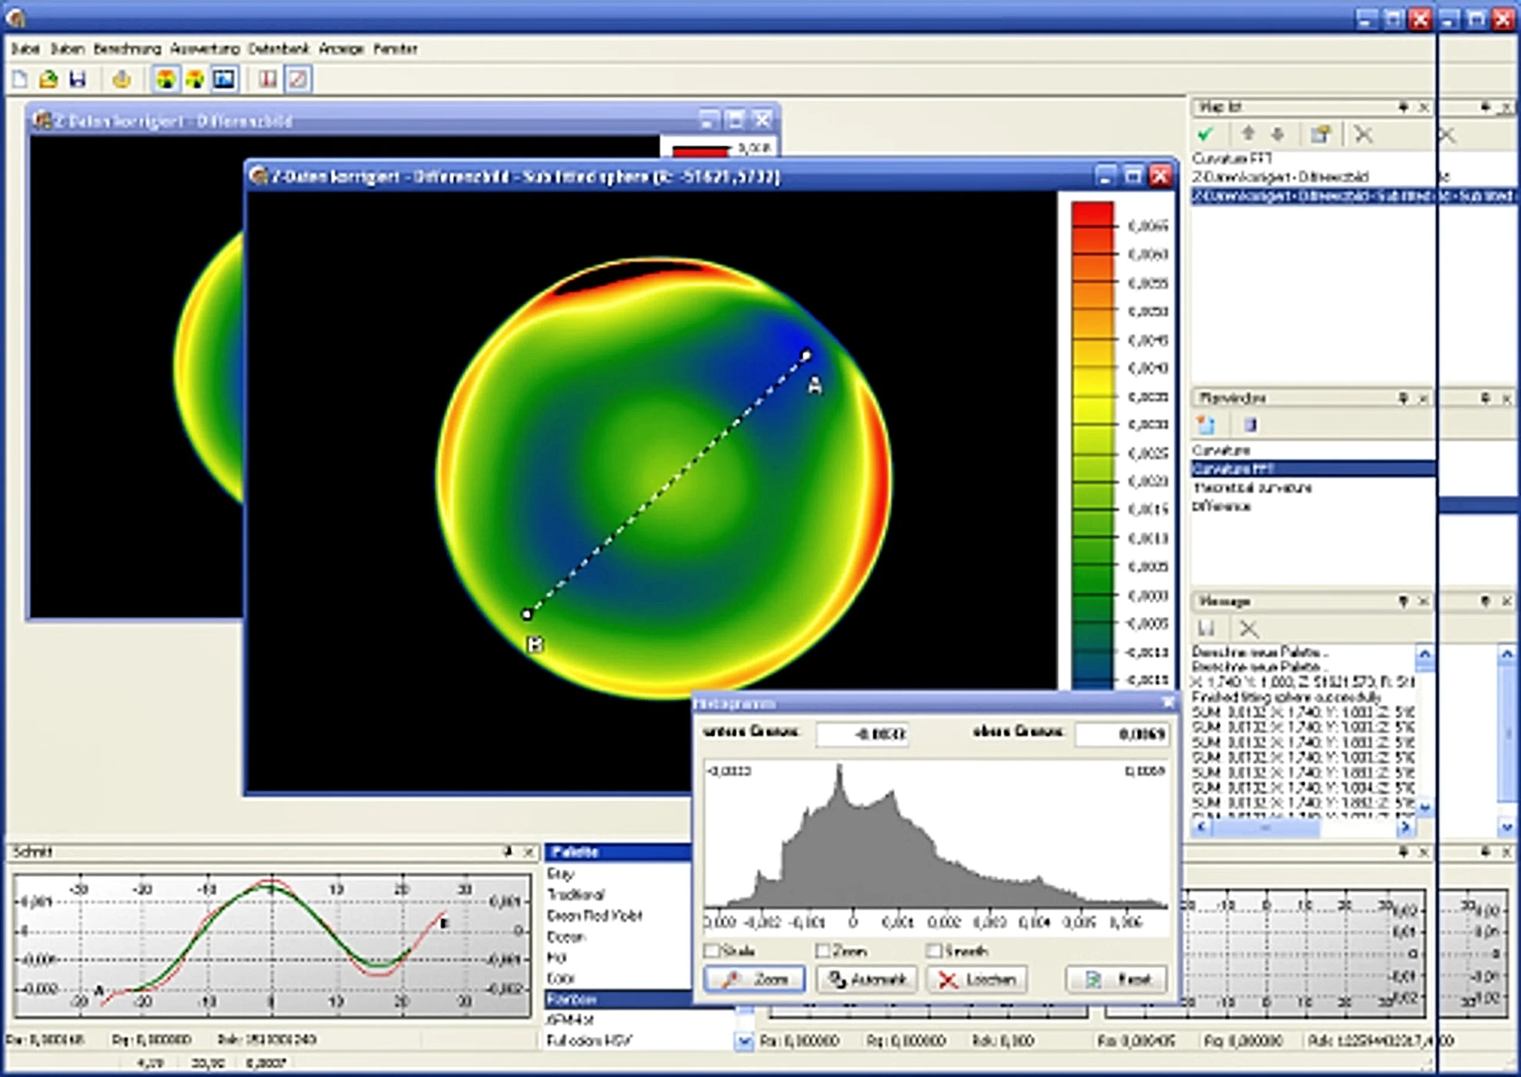The image size is (1521, 1077).
Task: Click the Löschen button in the histogram dialog
Action: pyautogui.click(x=977, y=979)
